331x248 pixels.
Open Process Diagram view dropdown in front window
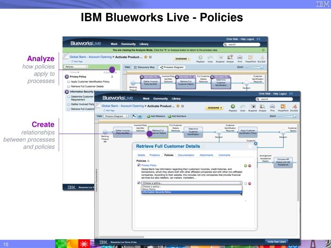(x=116, y=116)
